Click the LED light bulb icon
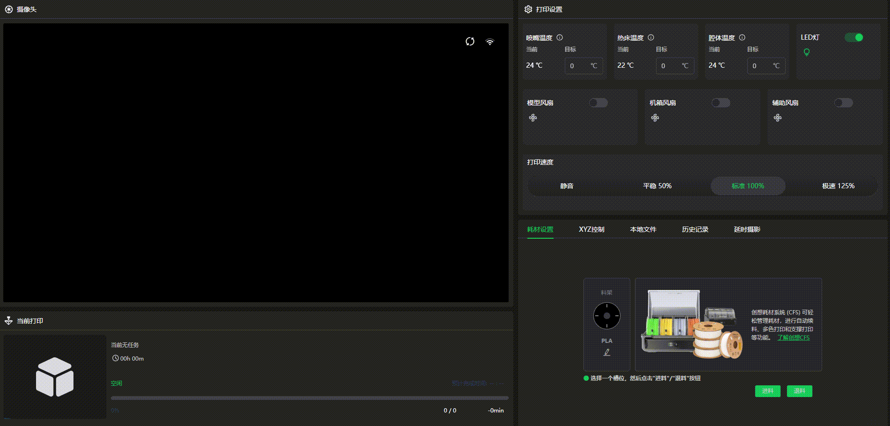This screenshot has width=890, height=426. click(806, 52)
